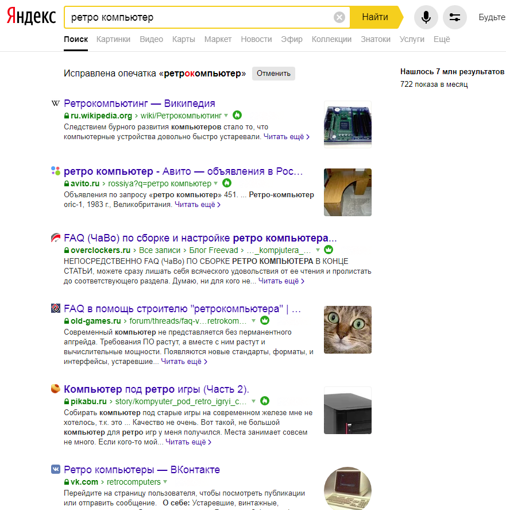
Task: Expand Читать ещё on overclockers snippet
Action: coord(281,281)
